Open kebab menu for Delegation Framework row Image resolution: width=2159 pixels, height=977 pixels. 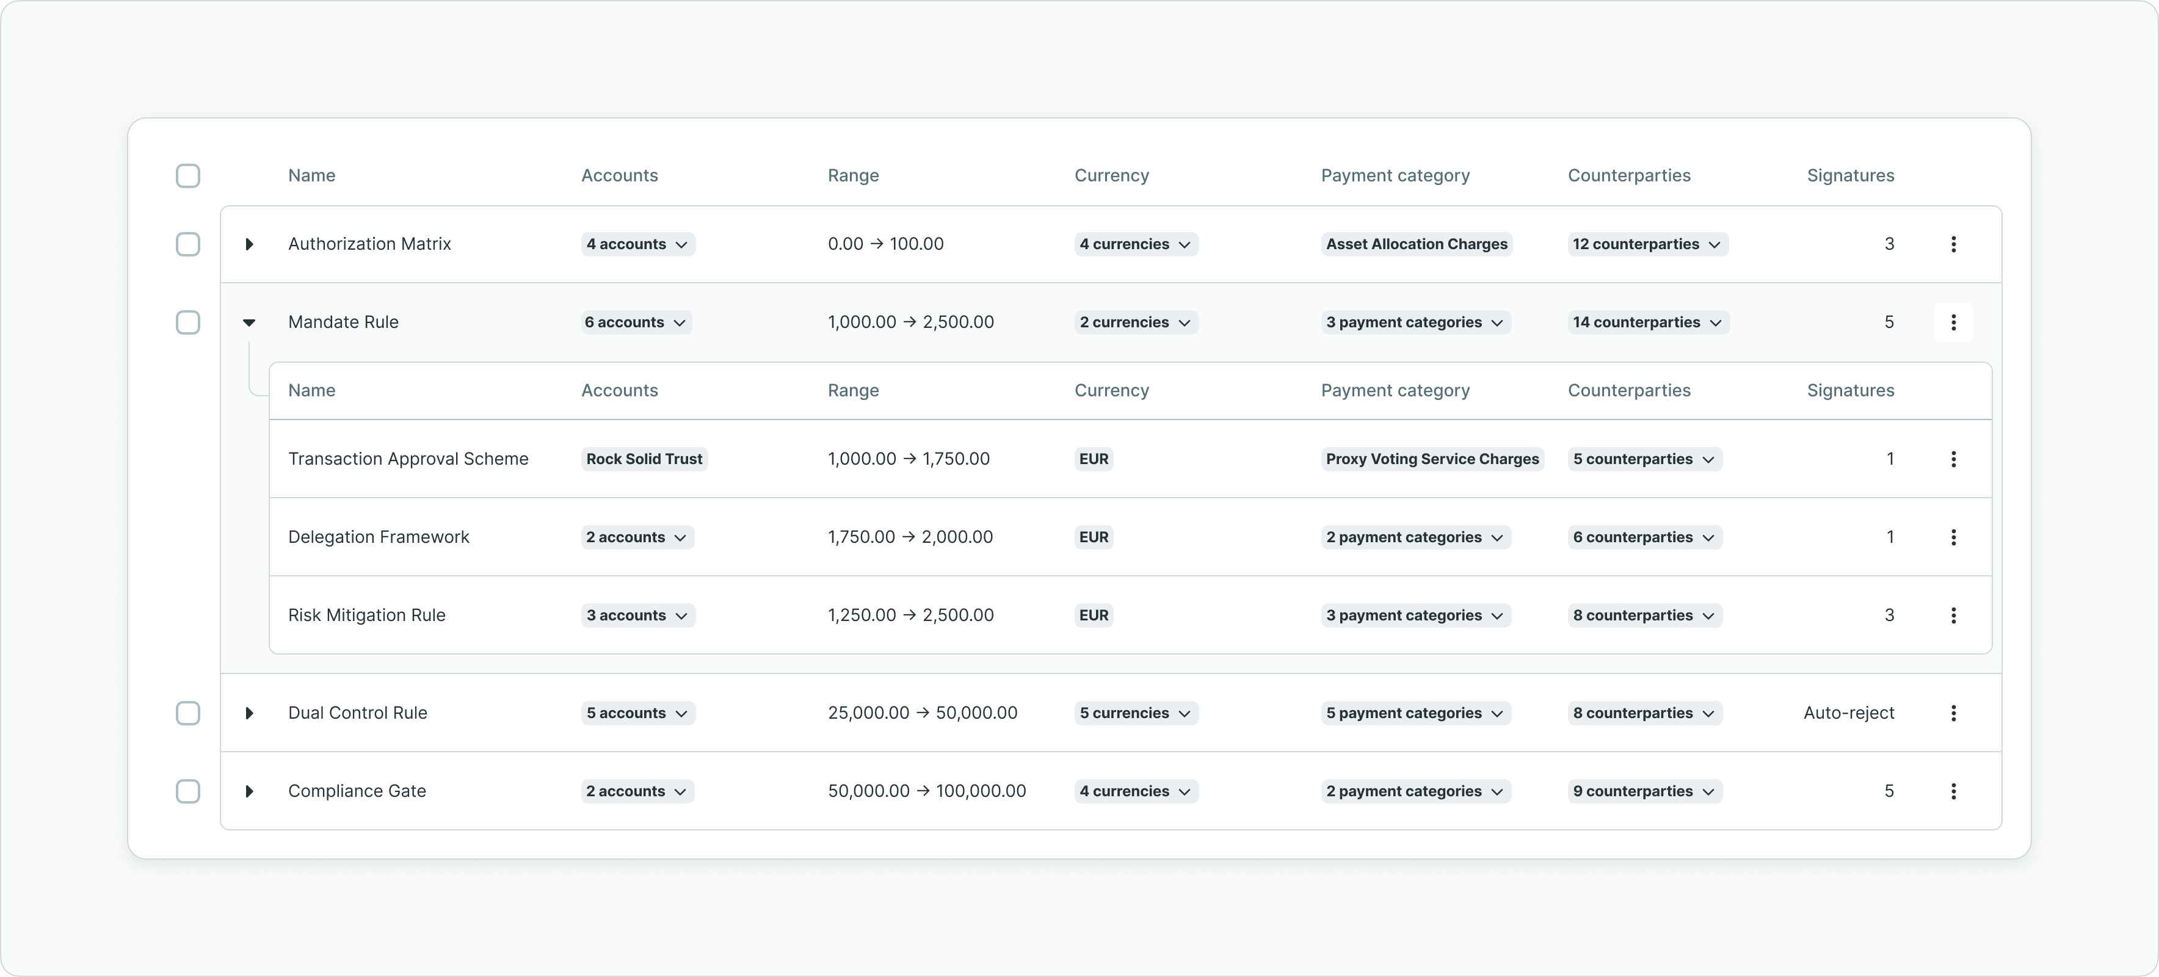[1953, 537]
